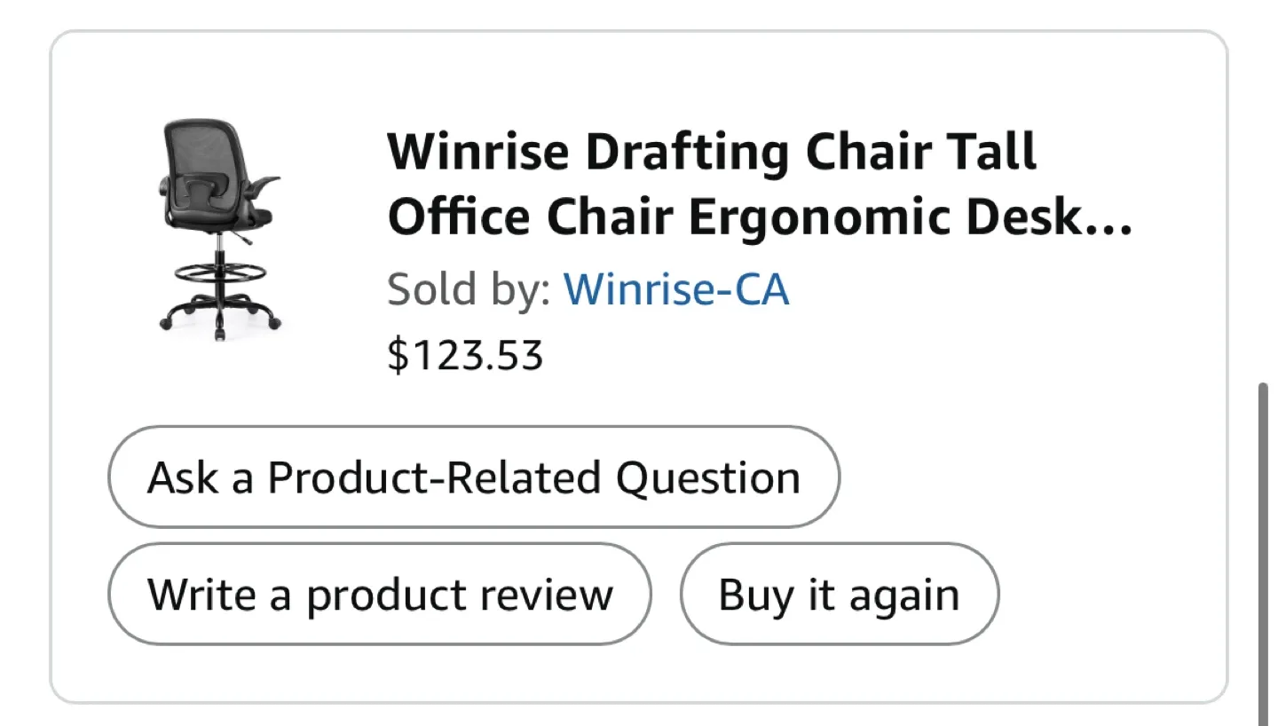Open seller link labeled Winrise-CA
Viewport: 1278px width, 726px height.
(x=676, y=288)
